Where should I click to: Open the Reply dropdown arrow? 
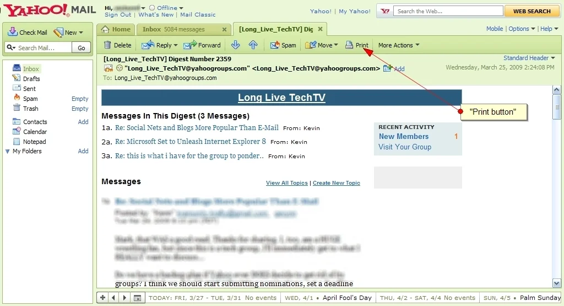click(x=176, y=45)
